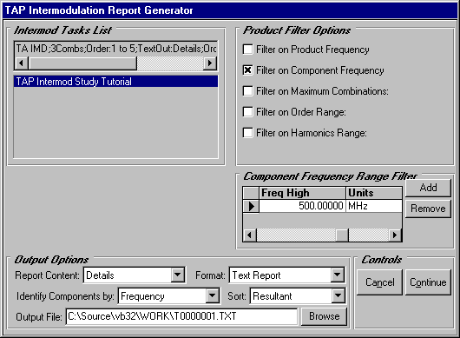Click Remove in frequency range filter

click(428, 209)
